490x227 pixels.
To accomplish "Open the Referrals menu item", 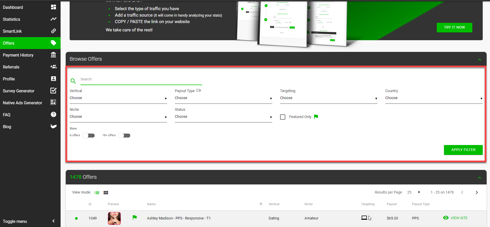I will [30, 67].
